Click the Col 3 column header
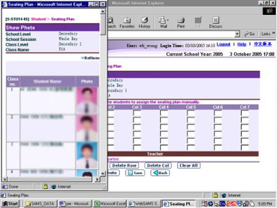Image resolution: width=277 pixels, height=208 pixels. pos(137,107)
